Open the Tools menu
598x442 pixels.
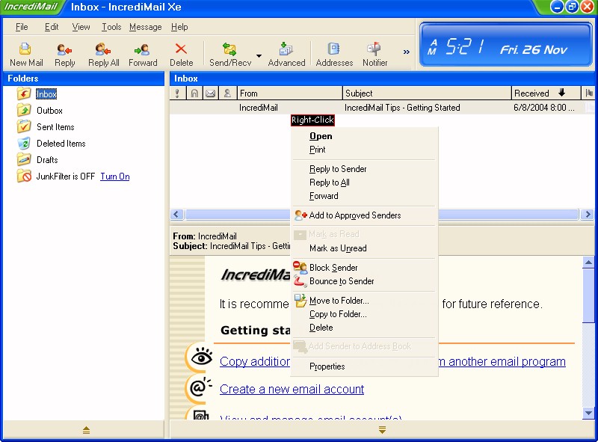[111, 27]
